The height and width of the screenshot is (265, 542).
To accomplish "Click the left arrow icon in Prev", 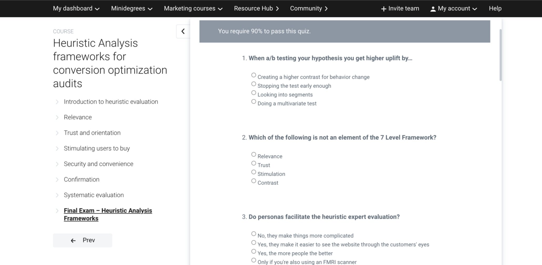I will [x=73, y=241].
